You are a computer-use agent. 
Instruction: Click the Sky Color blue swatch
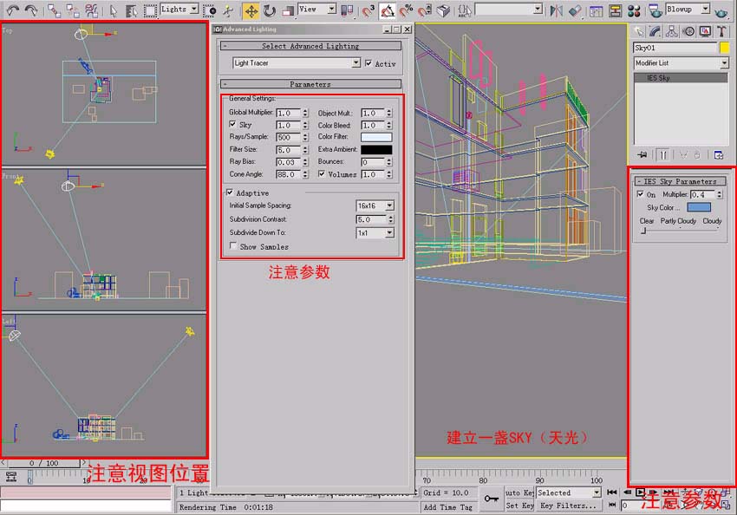pos(698,208)
